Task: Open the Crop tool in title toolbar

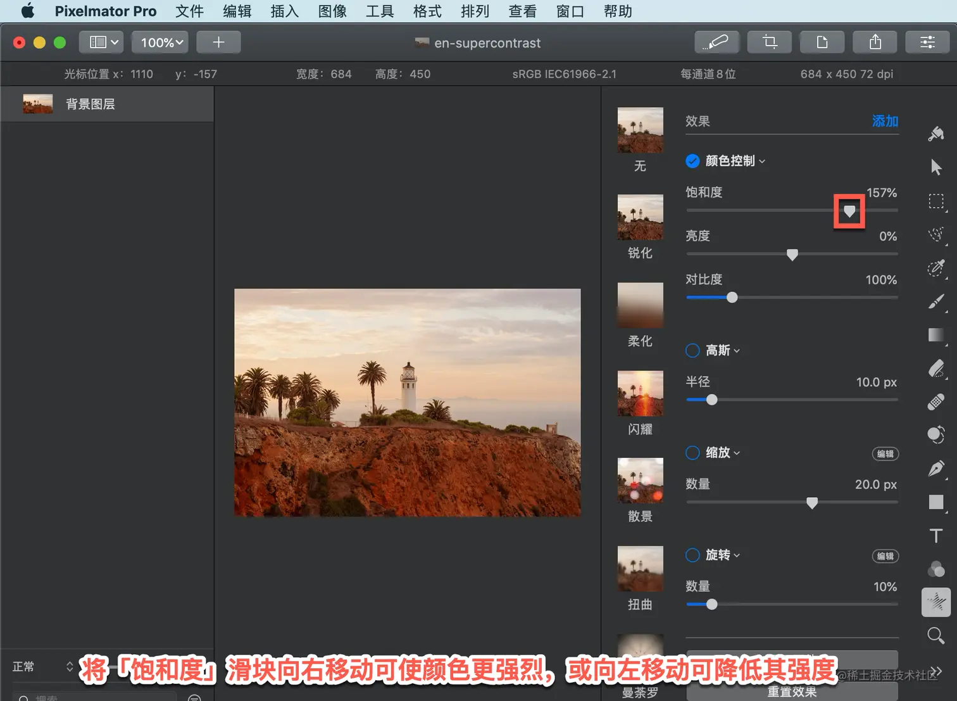Action: tap(770, 42)
